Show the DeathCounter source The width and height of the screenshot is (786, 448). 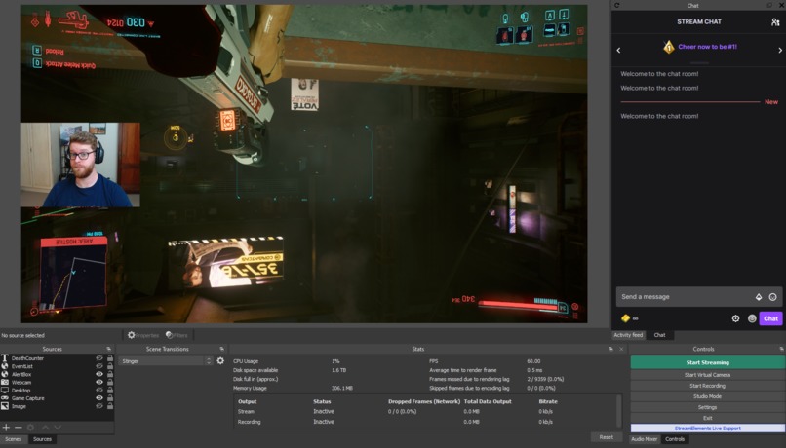click(99, 357)
